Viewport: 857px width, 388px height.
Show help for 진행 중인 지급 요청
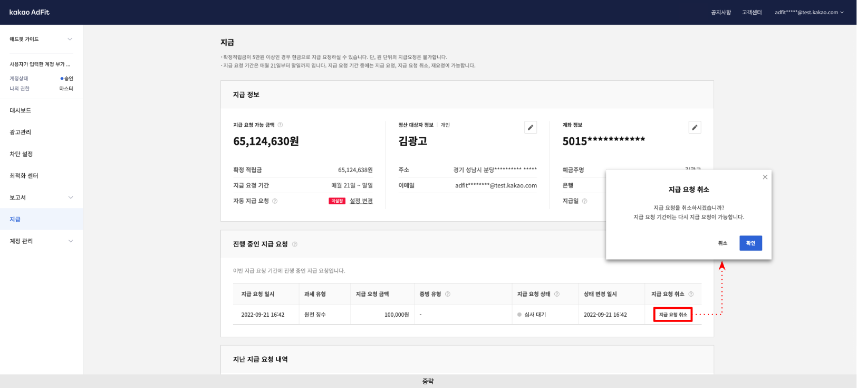[x=295, y=244]
